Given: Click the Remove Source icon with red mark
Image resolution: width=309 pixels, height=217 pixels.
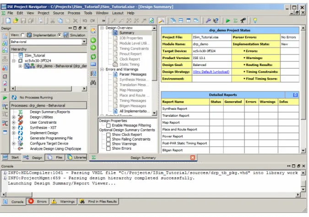Looking at the screenshot, I should point(5,68).
